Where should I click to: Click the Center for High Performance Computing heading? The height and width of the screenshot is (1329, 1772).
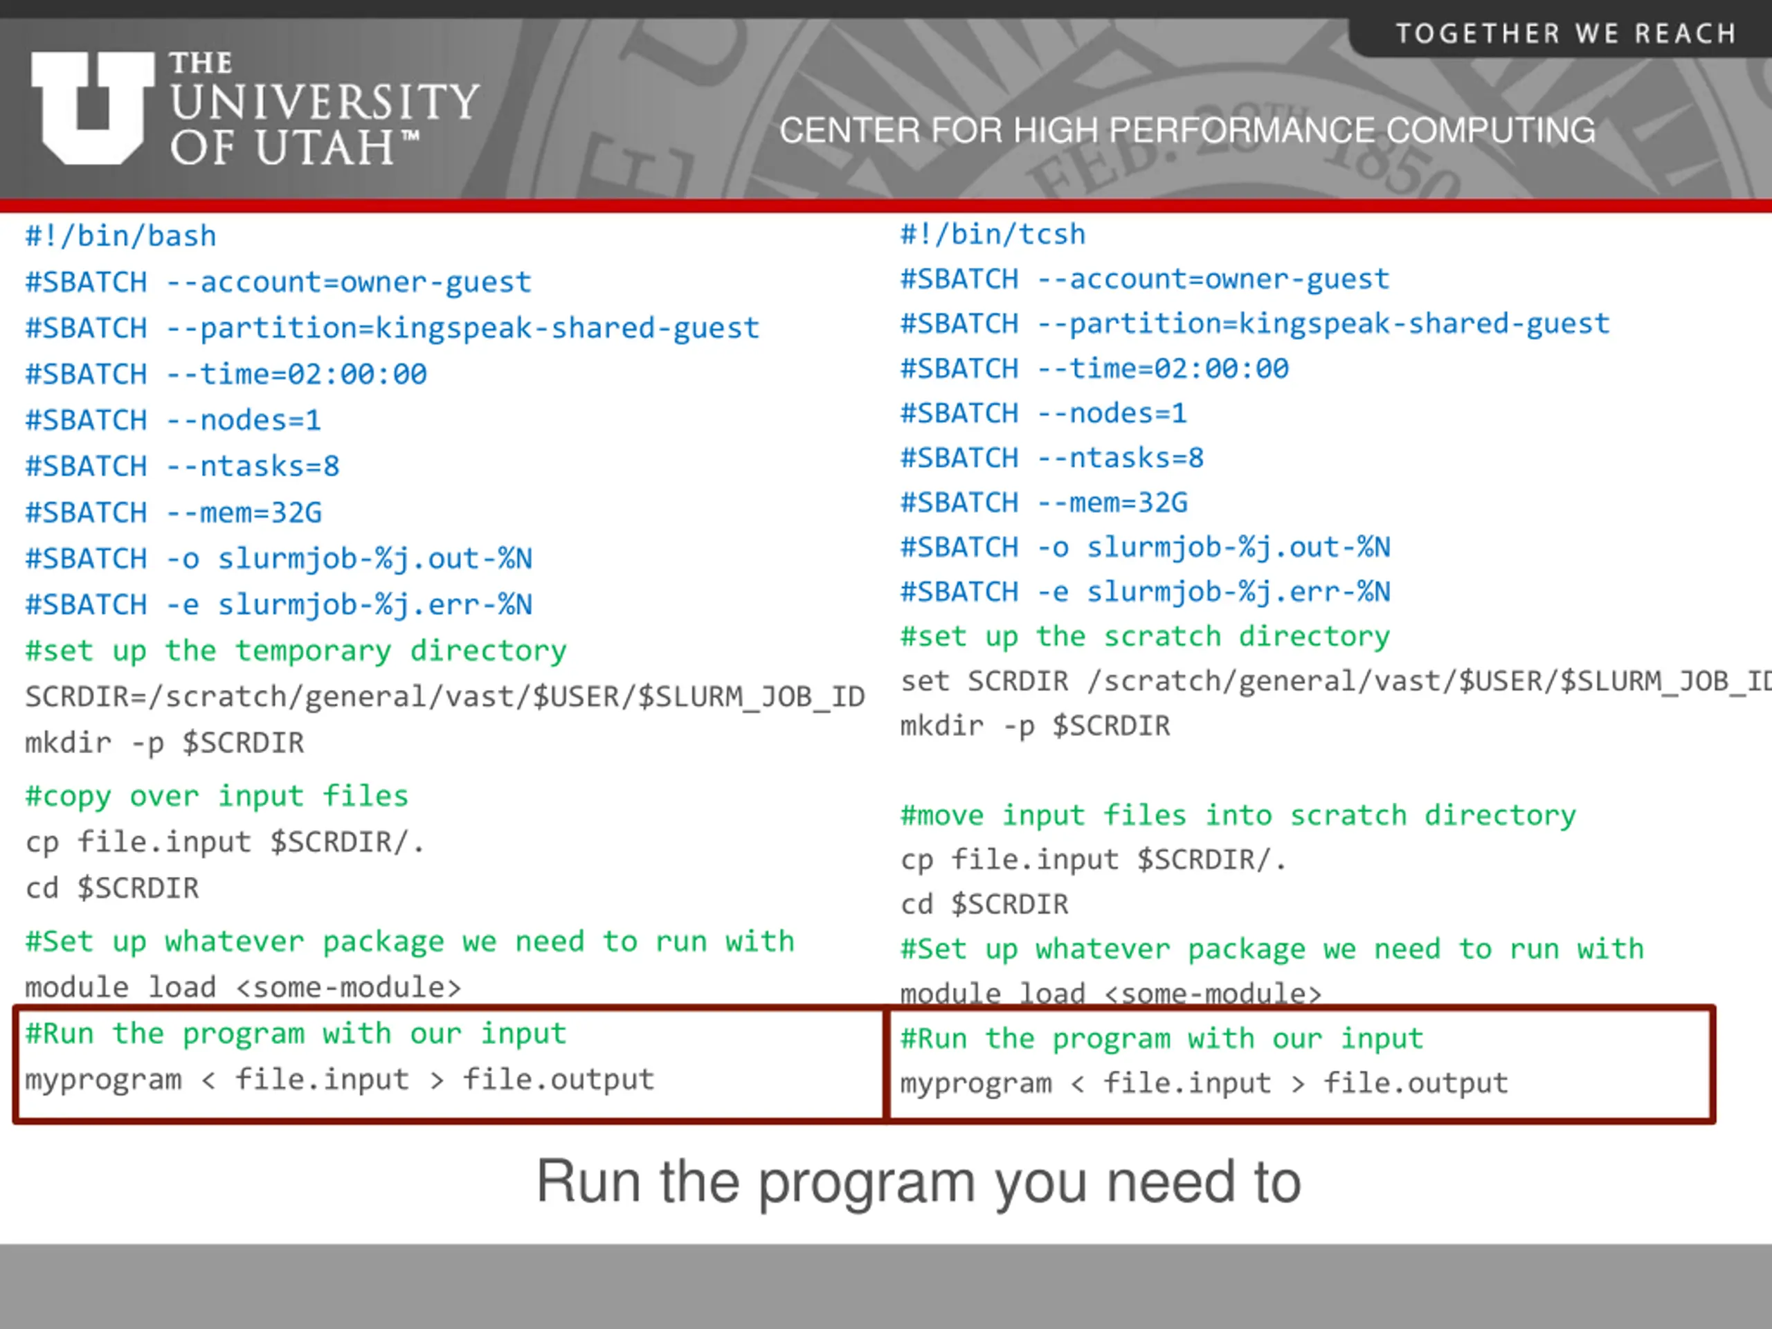1186,131
